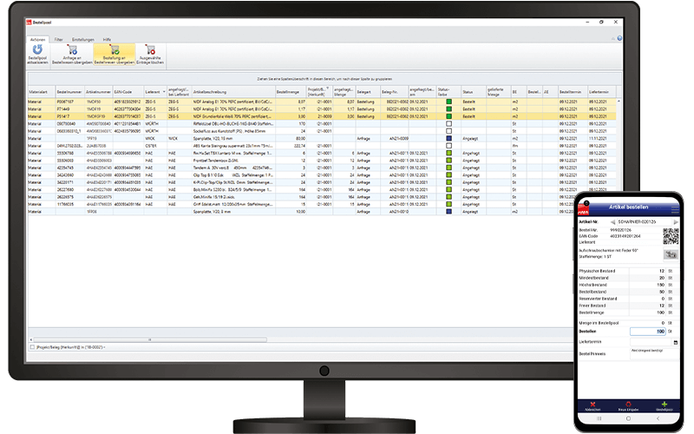This screenshot has height=434, width=694.
Task: Click the Bestellpool app logo in title bar
Action: click(x=29, y=23)
